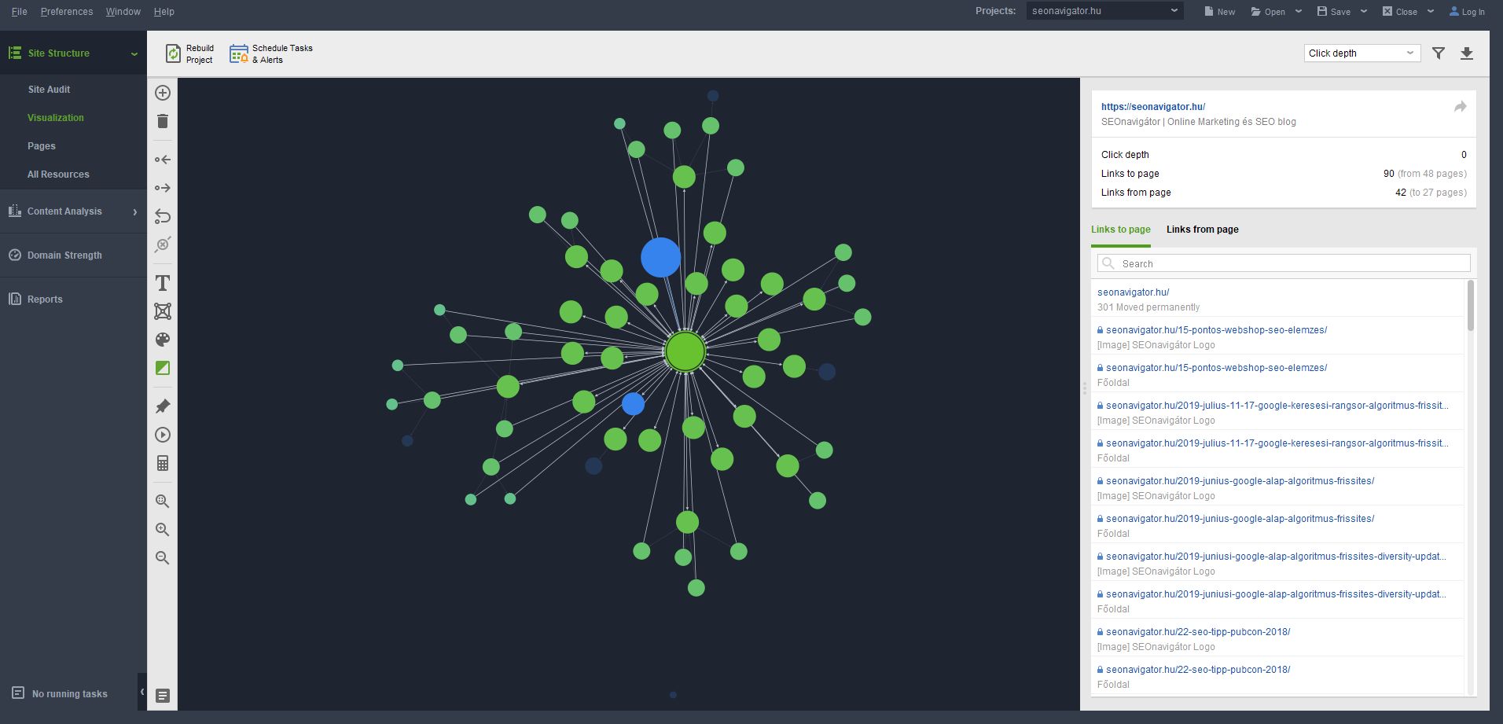The height and width of the screenshot is (724, 1503).
Task: Open the Click depth dropdown
Action: click(1362, 53)
